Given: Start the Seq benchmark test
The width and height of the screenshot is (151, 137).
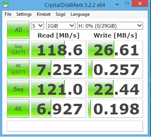Looking at the screenshot, I should click(x=18, y=89).
